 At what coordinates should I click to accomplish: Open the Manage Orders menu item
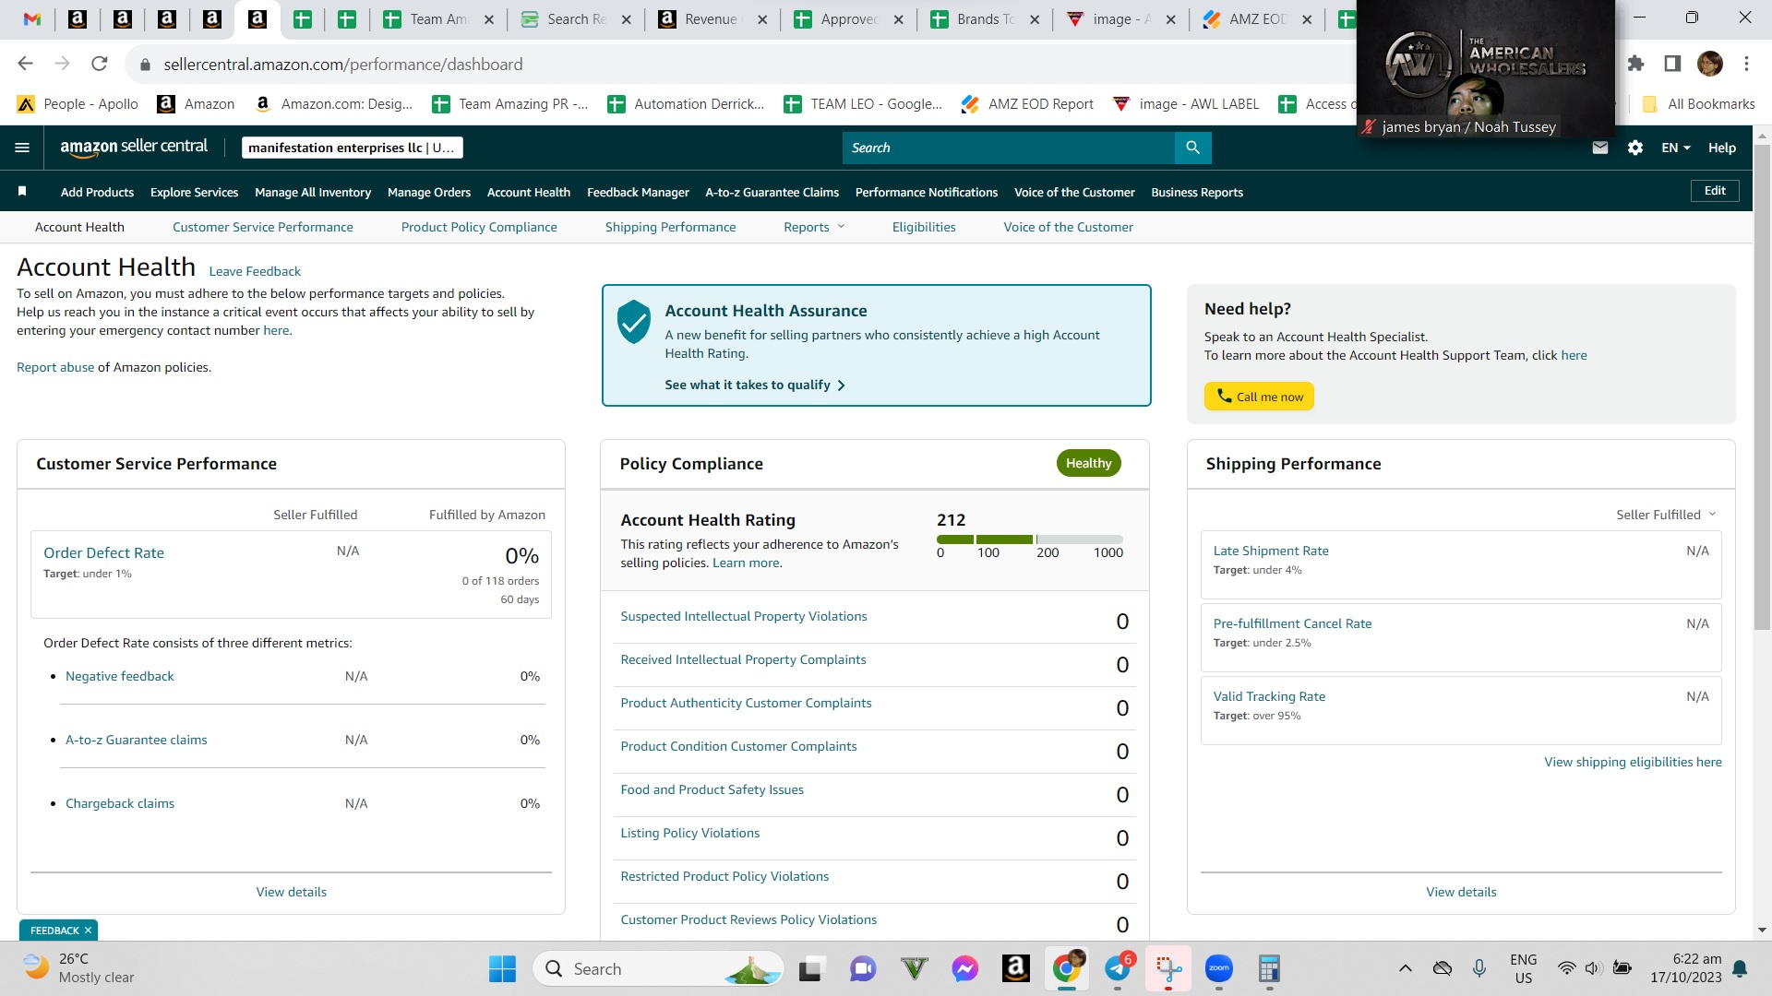click(429, 192)
